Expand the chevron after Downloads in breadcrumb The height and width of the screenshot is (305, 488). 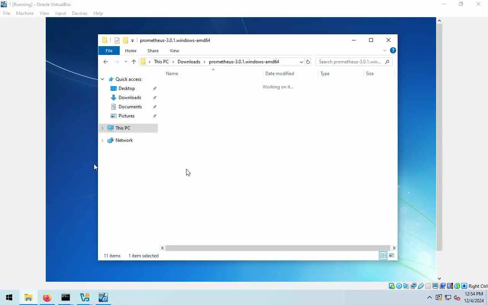(205, 62)
